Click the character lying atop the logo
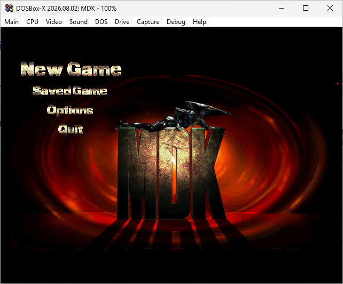The width and height of the screenshot is (343, 284). [175, 117]
